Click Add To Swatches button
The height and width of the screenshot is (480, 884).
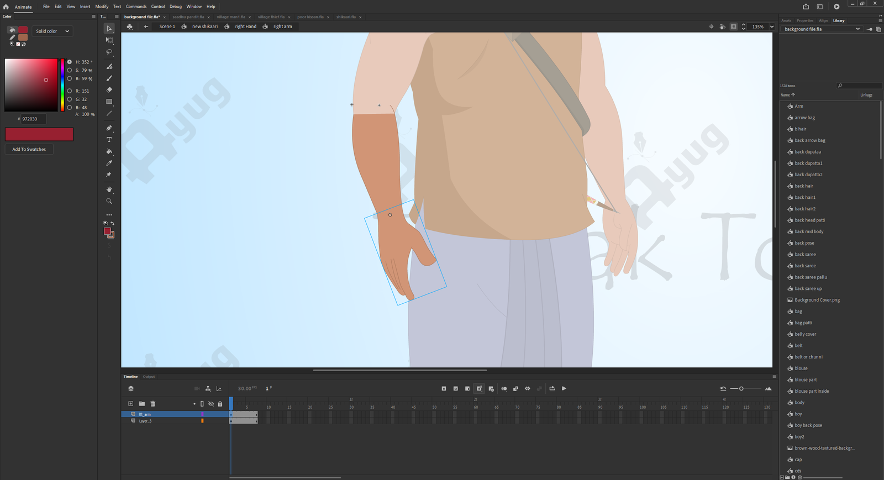click(29, 149)
